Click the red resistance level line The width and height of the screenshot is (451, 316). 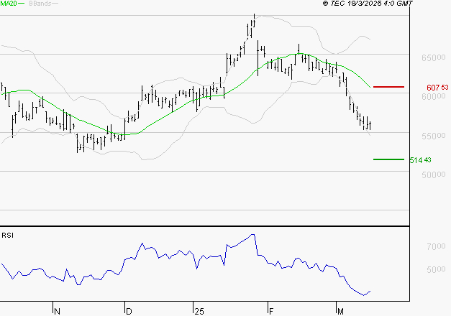tap(388, 86)
